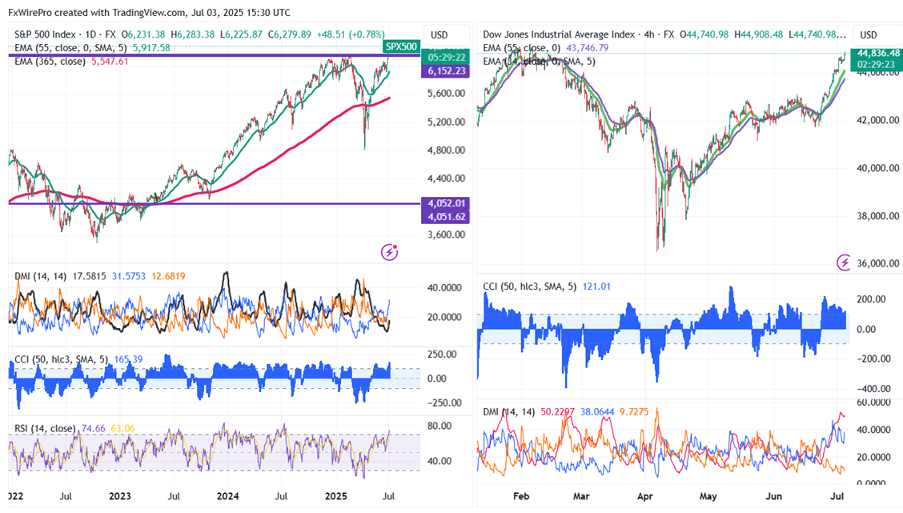Click S&P 500 close value C6,279.89
The height and width of the screenshot is (513, 903).
click(x=289, y=34)
